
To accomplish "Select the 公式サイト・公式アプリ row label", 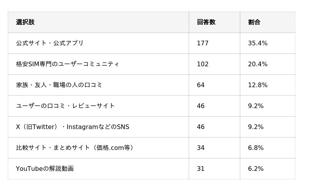I will click(x=50, y=43).
